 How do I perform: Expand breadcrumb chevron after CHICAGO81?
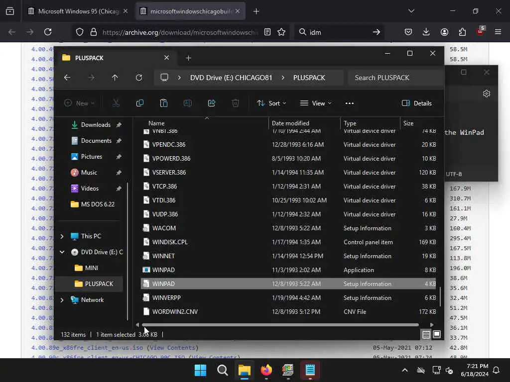click(283, 78)
